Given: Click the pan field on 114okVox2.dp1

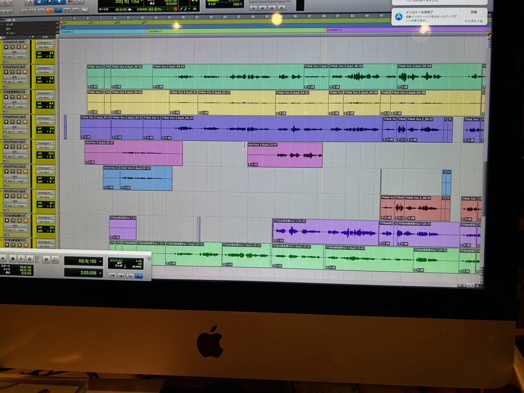Looking at the screenshot, I should [x=45, y=82].
